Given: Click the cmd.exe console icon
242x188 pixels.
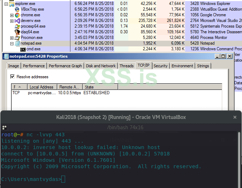Looking at the screenshot, I should click(x=23, y=50).
